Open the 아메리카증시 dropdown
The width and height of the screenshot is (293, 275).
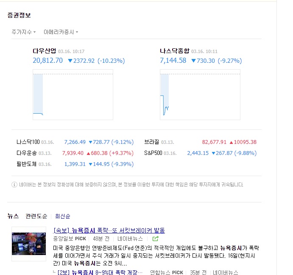point(61,32)
